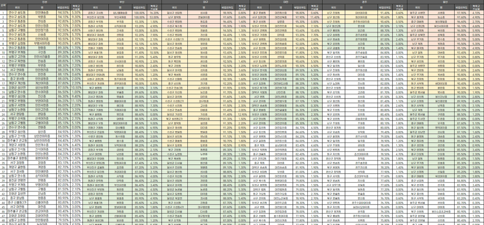The height and width of the screenshot is (225, 484).
Task: Select the 광주 region header cell
Action: (365, 2)
